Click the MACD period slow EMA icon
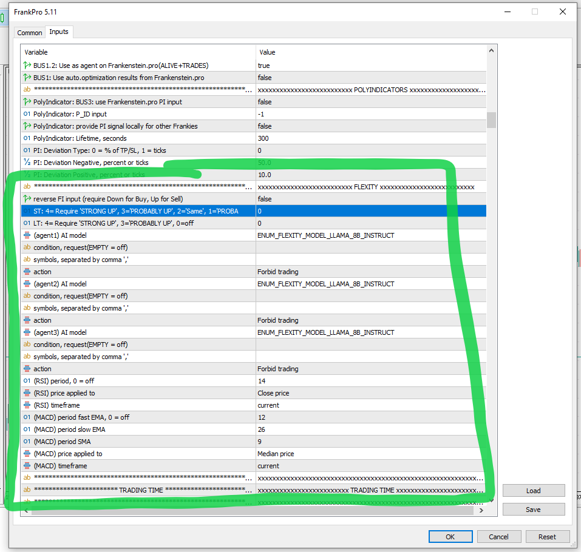The image size is (581, 552). pos(27,429)
